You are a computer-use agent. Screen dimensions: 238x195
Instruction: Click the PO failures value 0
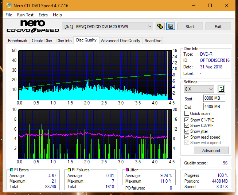(x=171, y=188)
